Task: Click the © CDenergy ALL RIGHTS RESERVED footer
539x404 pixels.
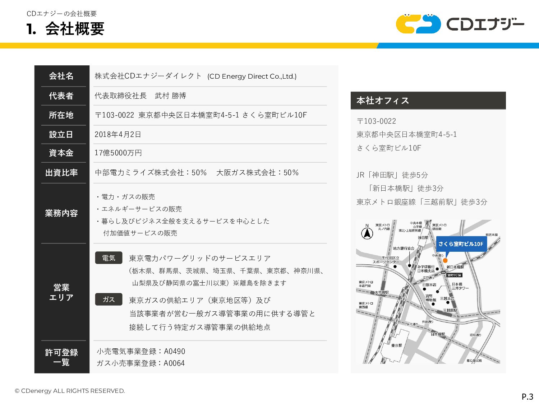Action: tap(70, 391)
